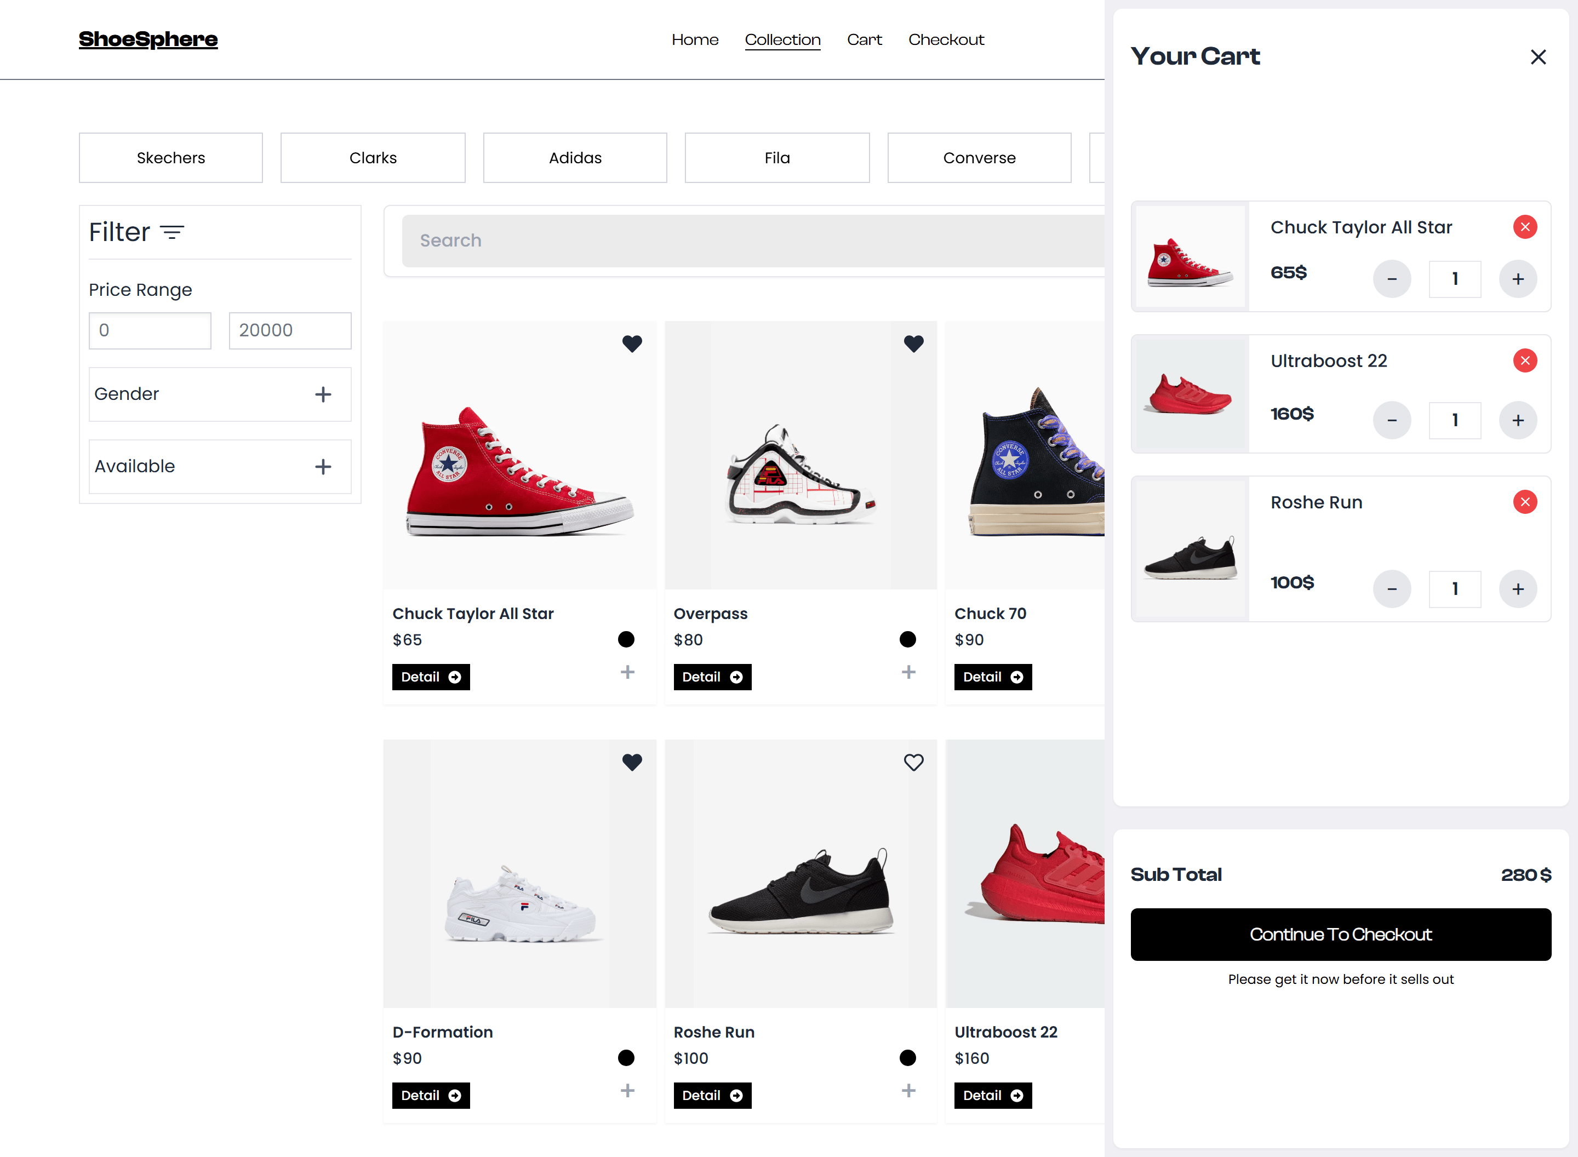Click Ultraboost 22 quantity field in cart

click(x=1455, y=420)
